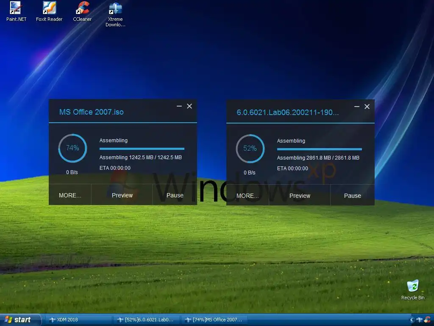Select the [52%]6.0.6021.Lab0 taskbar button

point(147,320)
